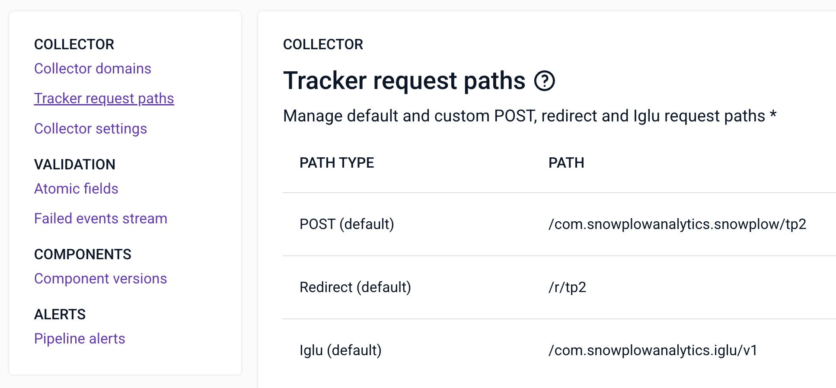Viewport: 836px width, 388px height.
Task: Go to Collector settings
Action: tap(90, 129)
